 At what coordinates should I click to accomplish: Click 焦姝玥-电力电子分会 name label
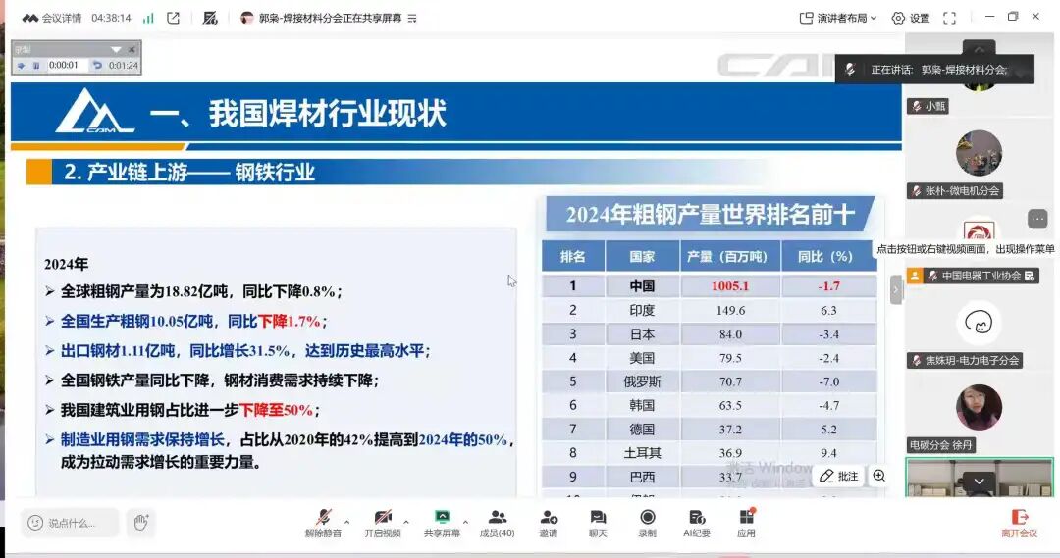pos(965,361)
